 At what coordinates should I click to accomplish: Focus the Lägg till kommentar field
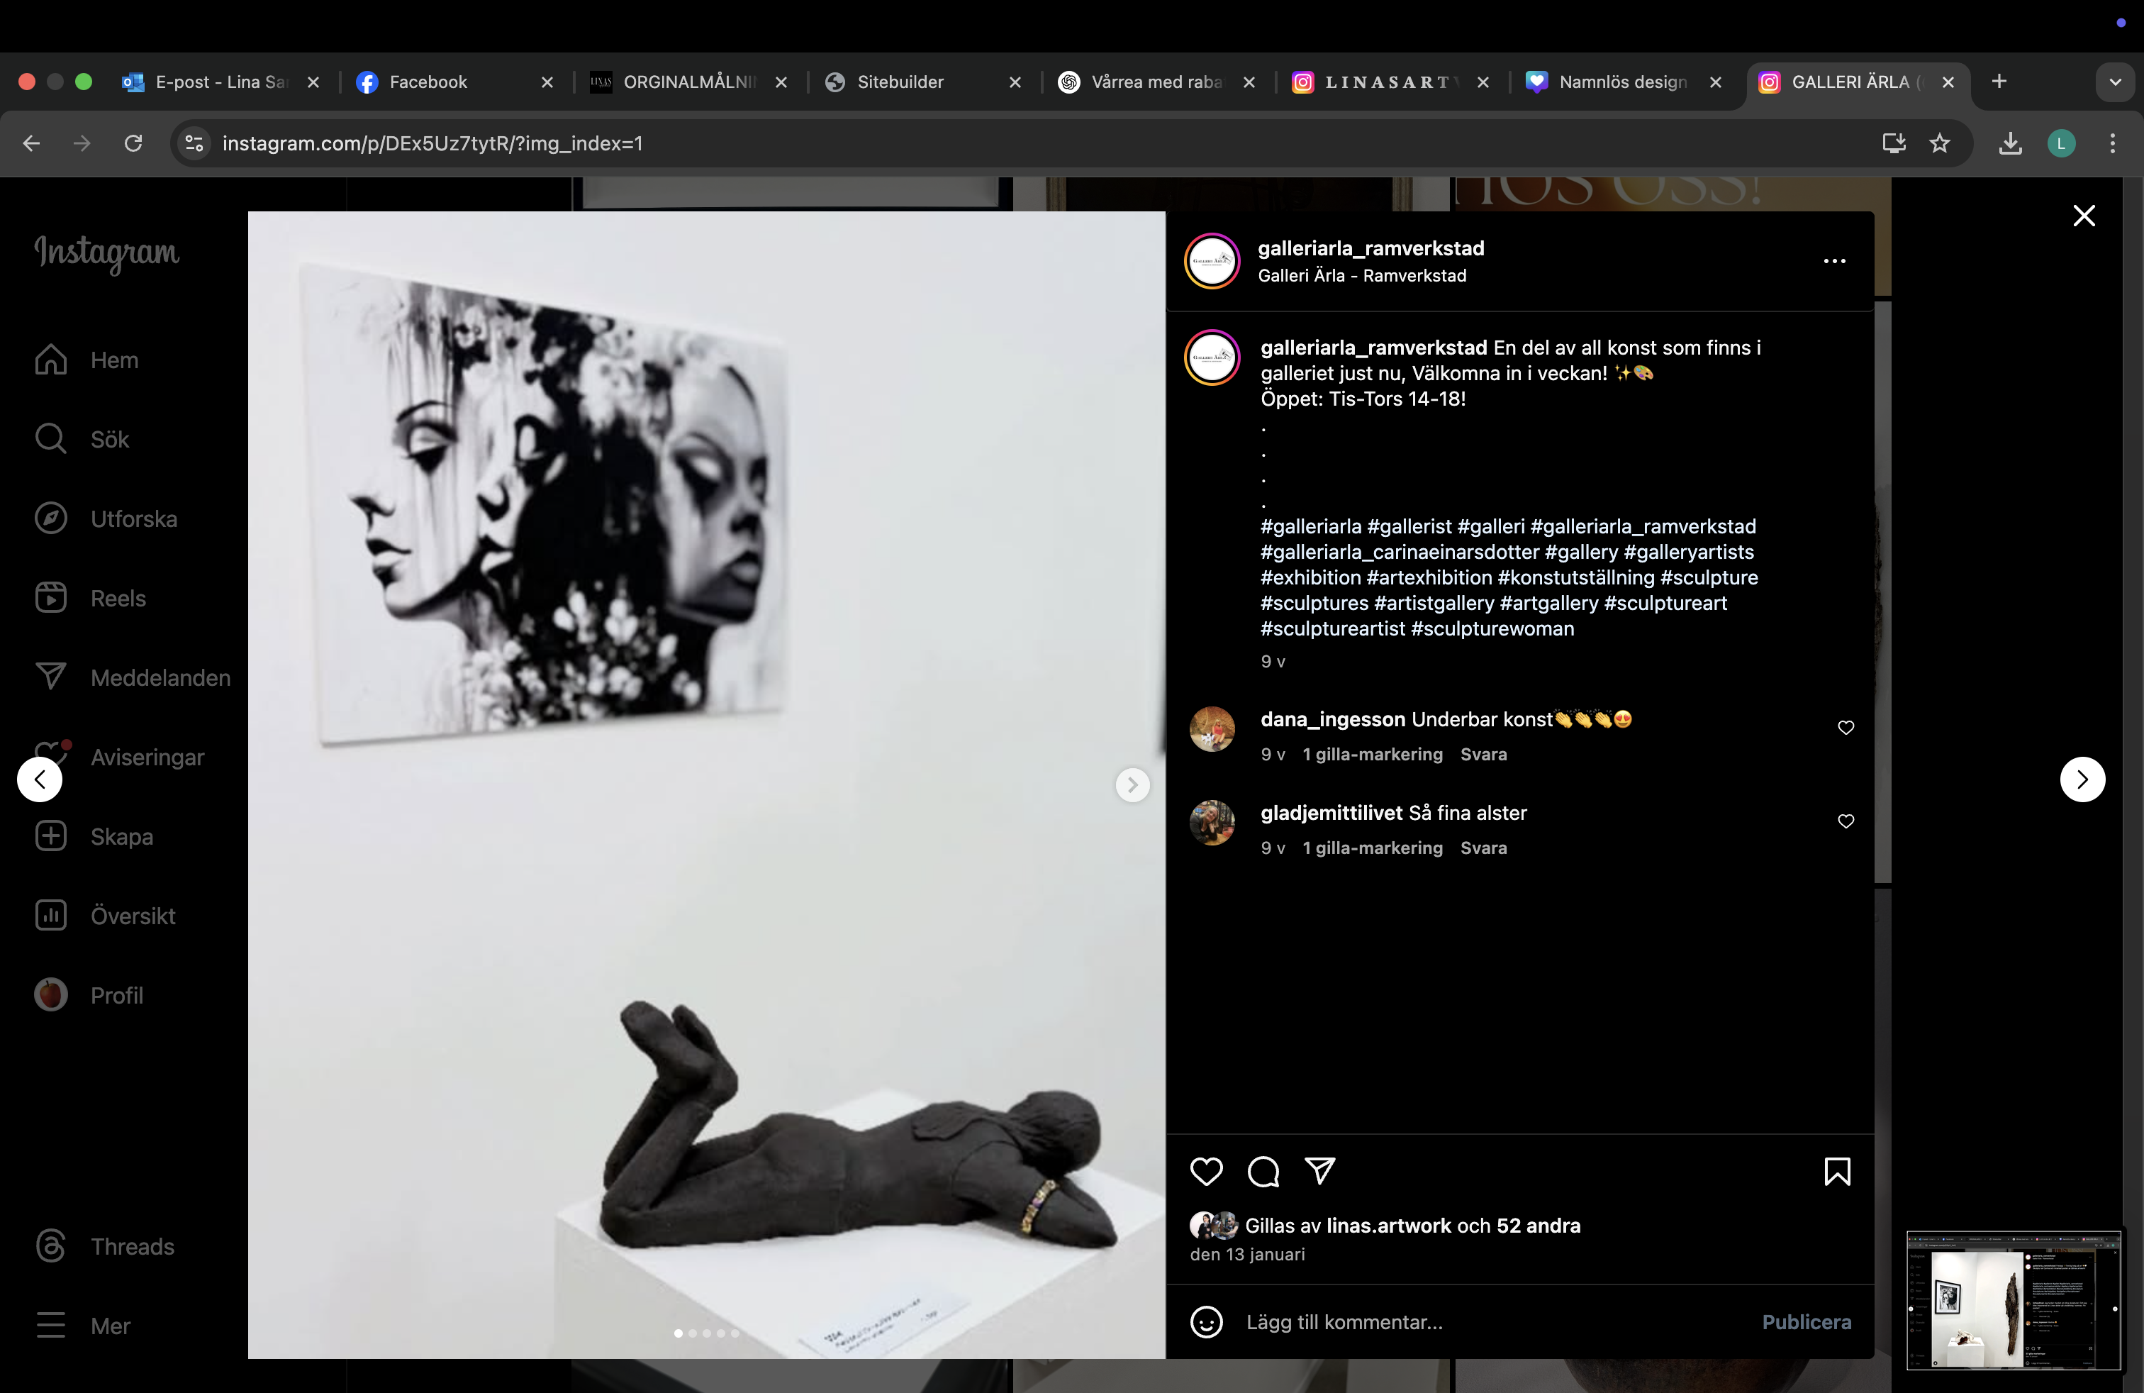[1495, 1322]
